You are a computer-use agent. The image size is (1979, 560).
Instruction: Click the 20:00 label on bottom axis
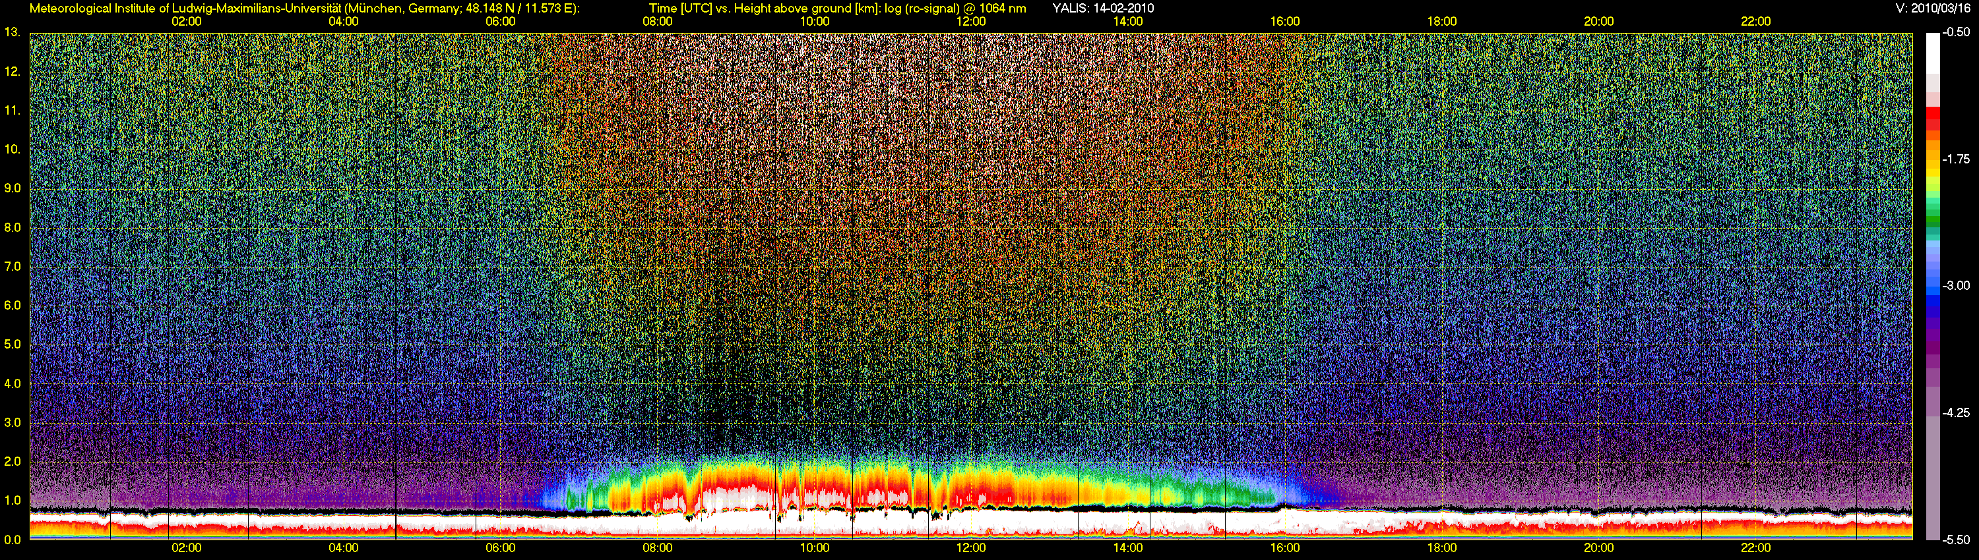1599,549
